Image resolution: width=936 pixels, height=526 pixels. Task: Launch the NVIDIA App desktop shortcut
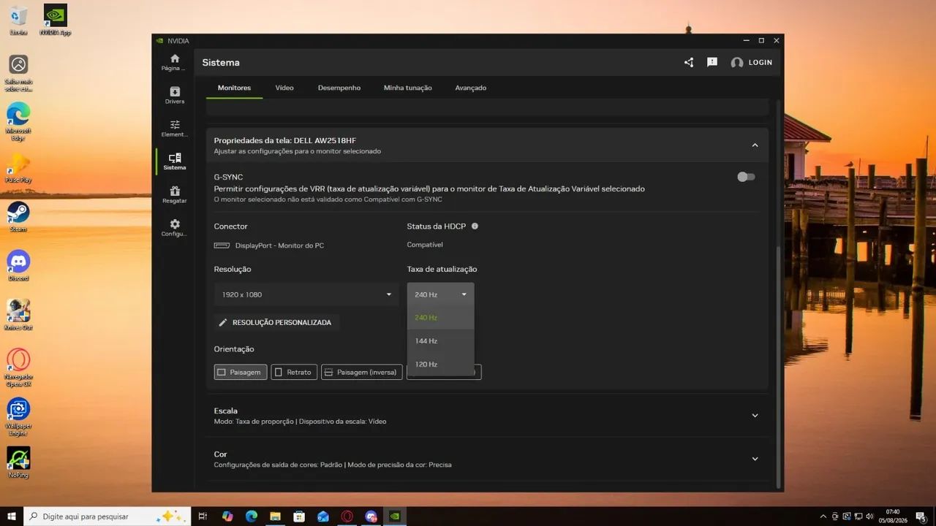[56, 20]
